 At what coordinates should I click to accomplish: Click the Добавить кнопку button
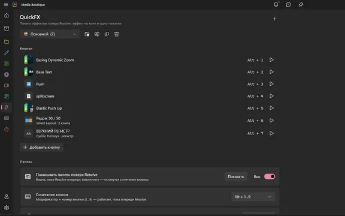[x=41, y=147]
